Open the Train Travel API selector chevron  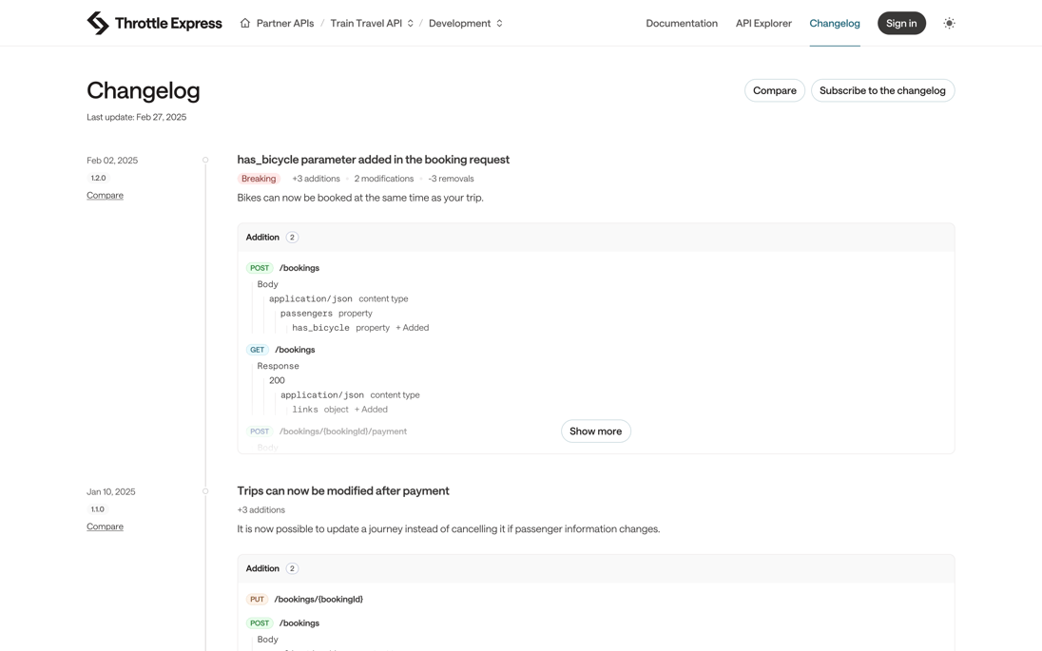(410, 22)
